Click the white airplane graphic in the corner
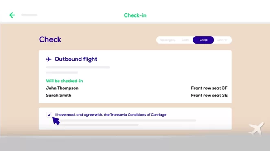 [x=257, y=129]
